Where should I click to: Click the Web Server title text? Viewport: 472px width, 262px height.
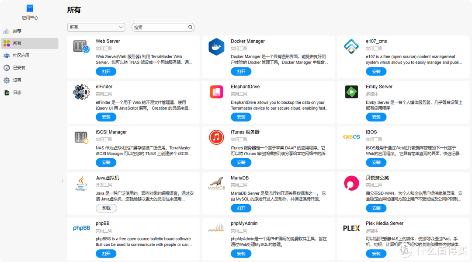coord(108,41)
